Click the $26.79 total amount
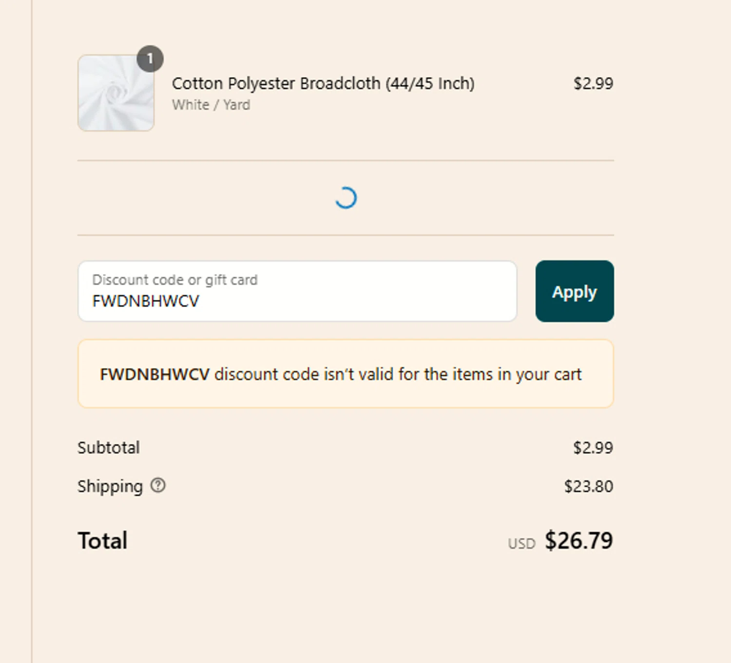 pos(578,541)
